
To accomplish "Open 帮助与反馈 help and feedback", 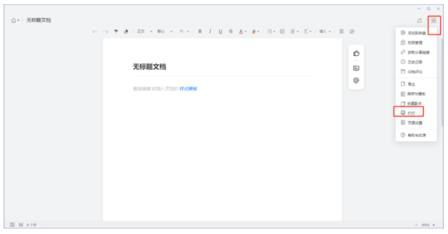I will 416,135.
